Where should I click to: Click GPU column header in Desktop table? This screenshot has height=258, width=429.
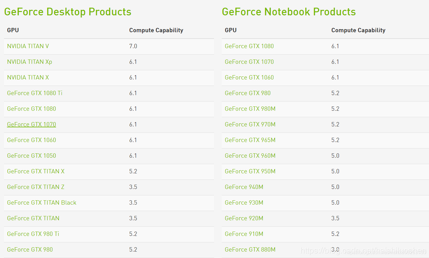pyautogui.click(x=13, y=30)
